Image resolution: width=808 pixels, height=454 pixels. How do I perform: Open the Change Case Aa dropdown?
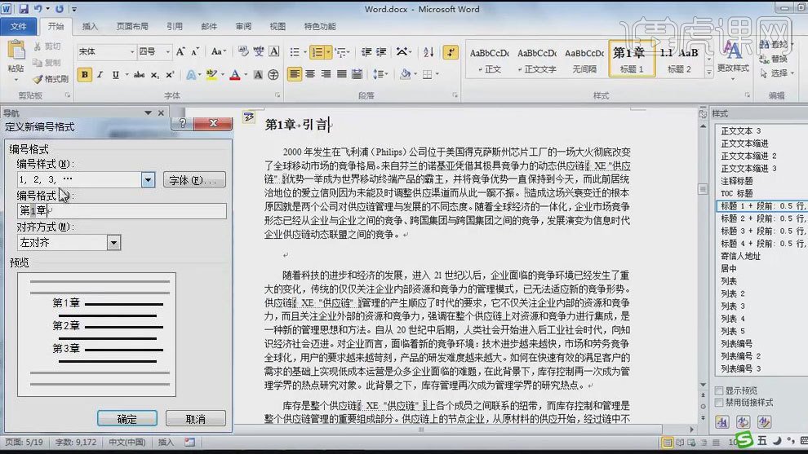coord(219,51)
